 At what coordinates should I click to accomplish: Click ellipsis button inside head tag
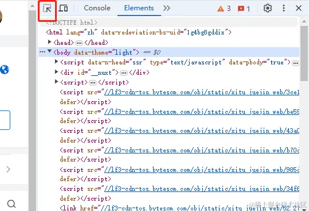(x=79, y=43)
